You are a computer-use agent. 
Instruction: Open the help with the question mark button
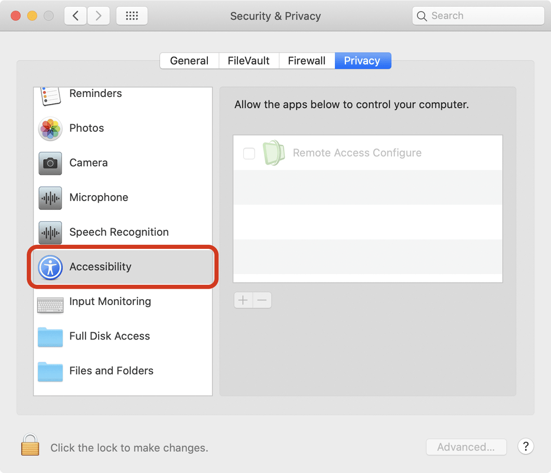coord(525,446)
